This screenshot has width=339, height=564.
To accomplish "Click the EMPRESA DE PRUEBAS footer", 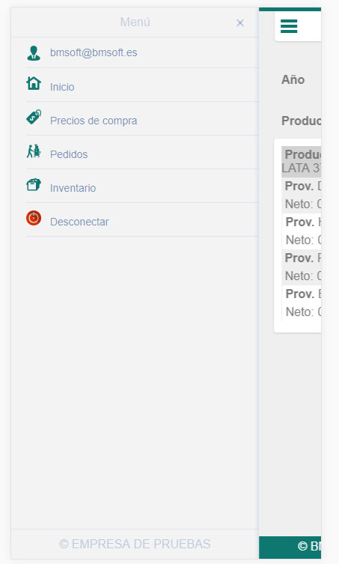I will tap(135, 544).
